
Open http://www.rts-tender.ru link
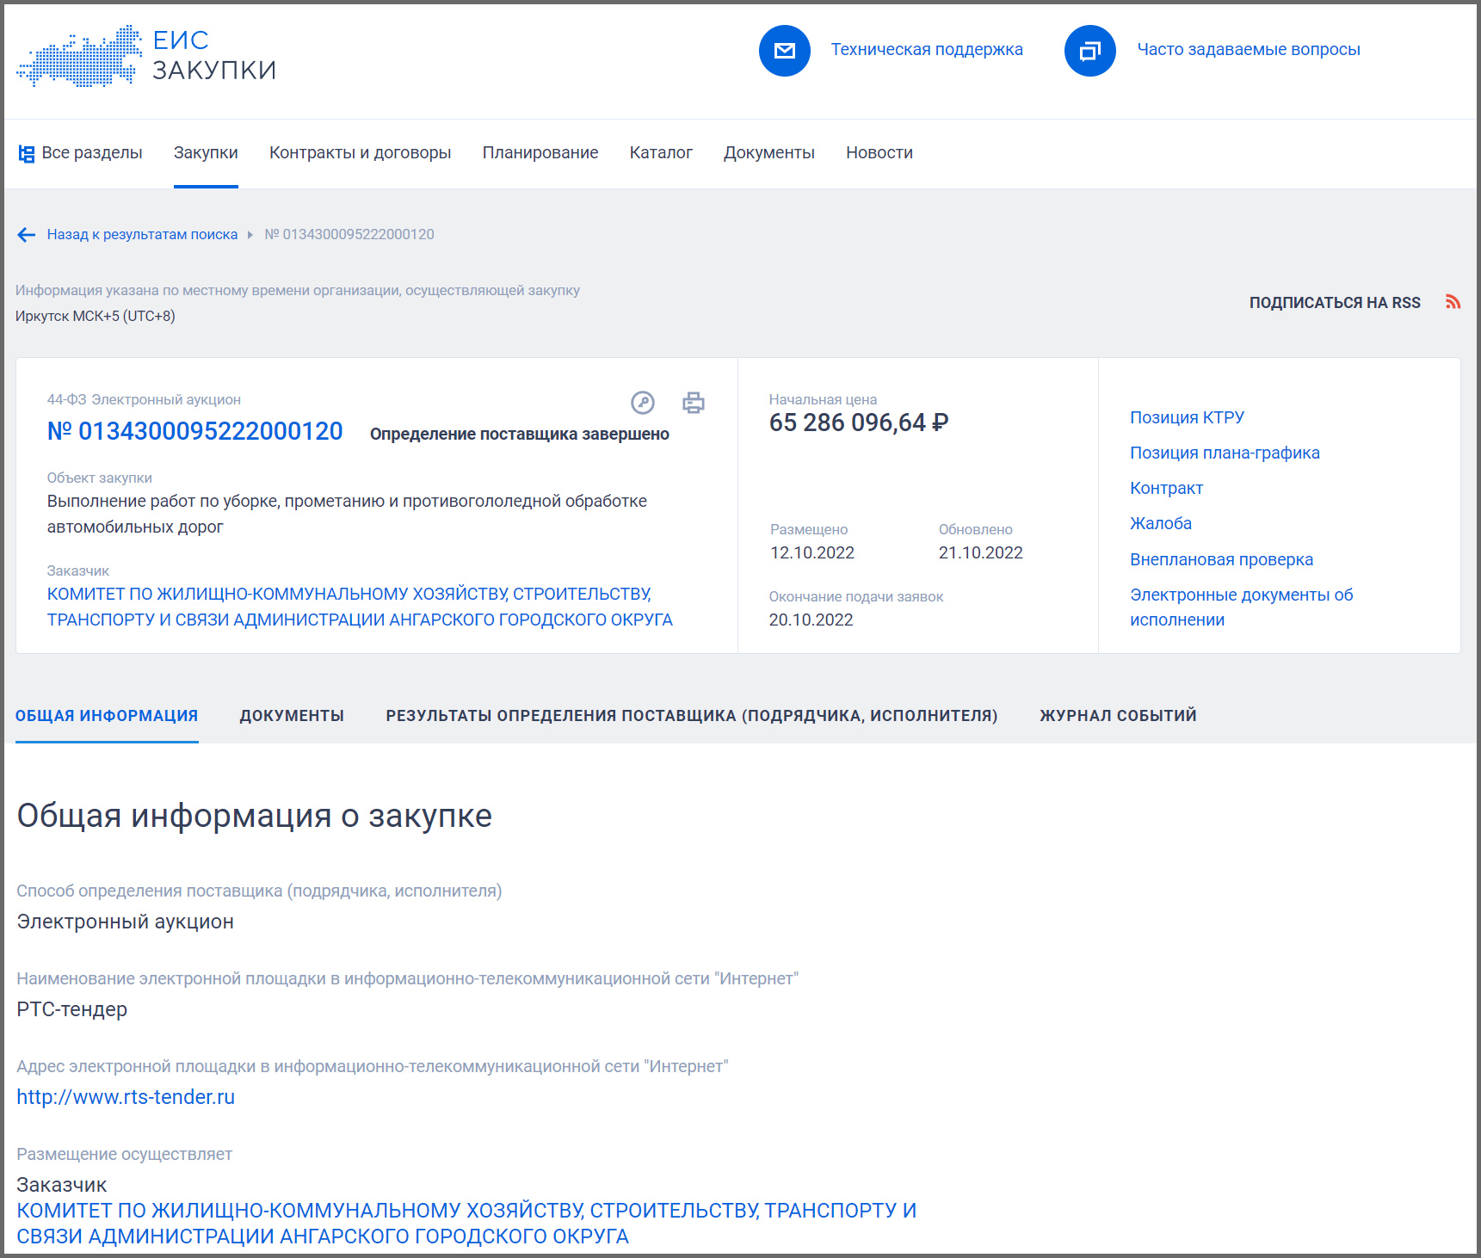126,1097
